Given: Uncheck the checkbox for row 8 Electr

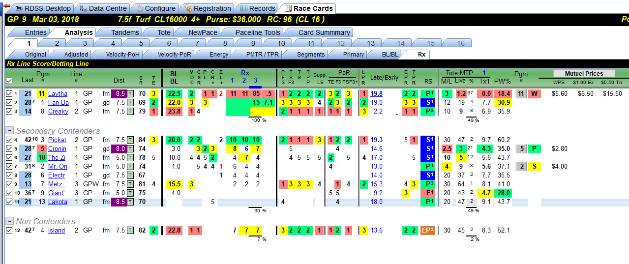Looking at the screenshot, I should coord(9,175).
